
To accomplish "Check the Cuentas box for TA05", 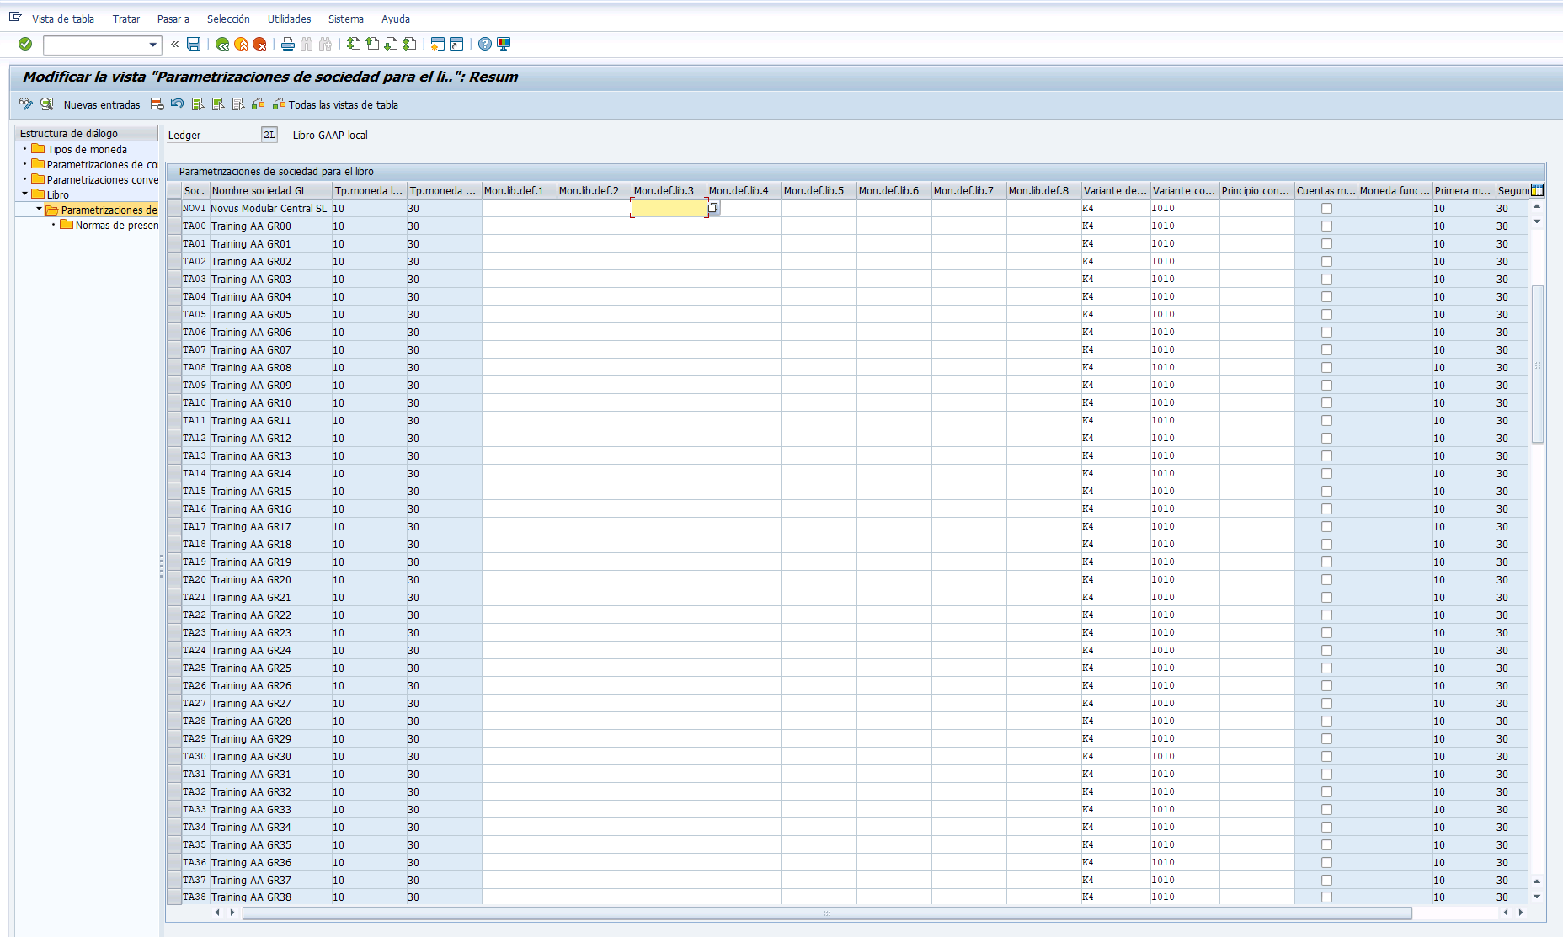I will [1326, 315].
